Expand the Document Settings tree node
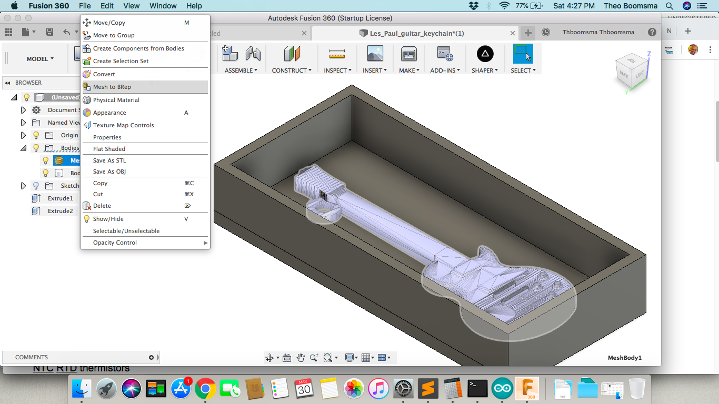Screen dimensions: 719x404 point(23,110)
